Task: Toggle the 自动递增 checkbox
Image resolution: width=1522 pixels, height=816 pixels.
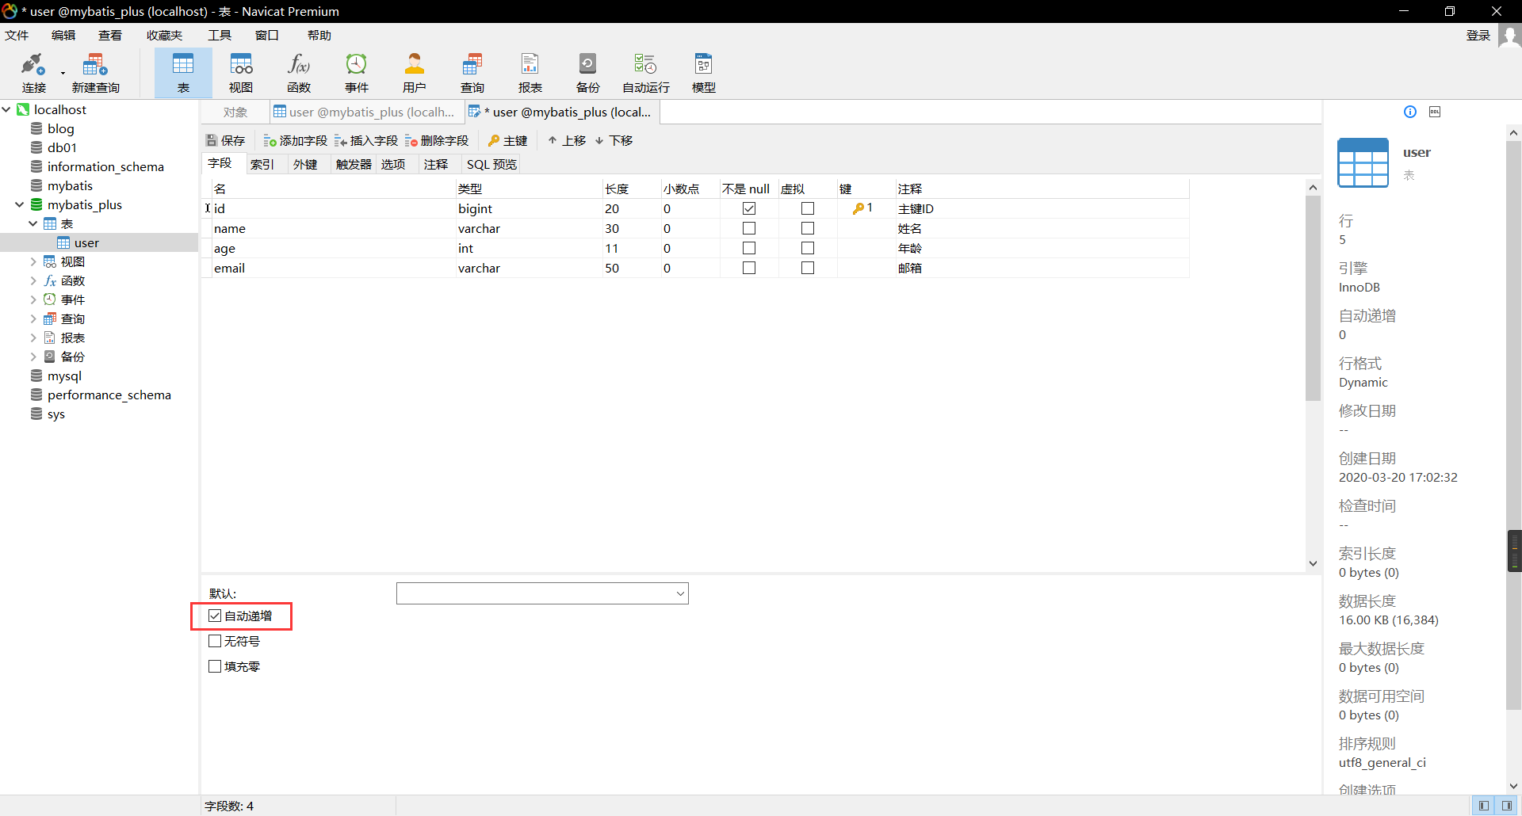Action: [215, 616]
